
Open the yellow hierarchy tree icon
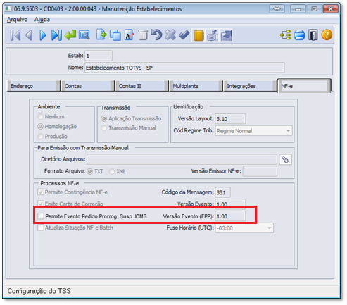click(x=286, y=35)
